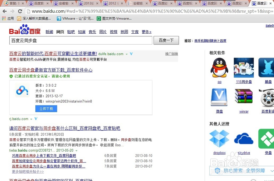Screen dimensions: 274x181
Task: Click the 更新: 2013-12-17 text
Action: pos(49,96)
